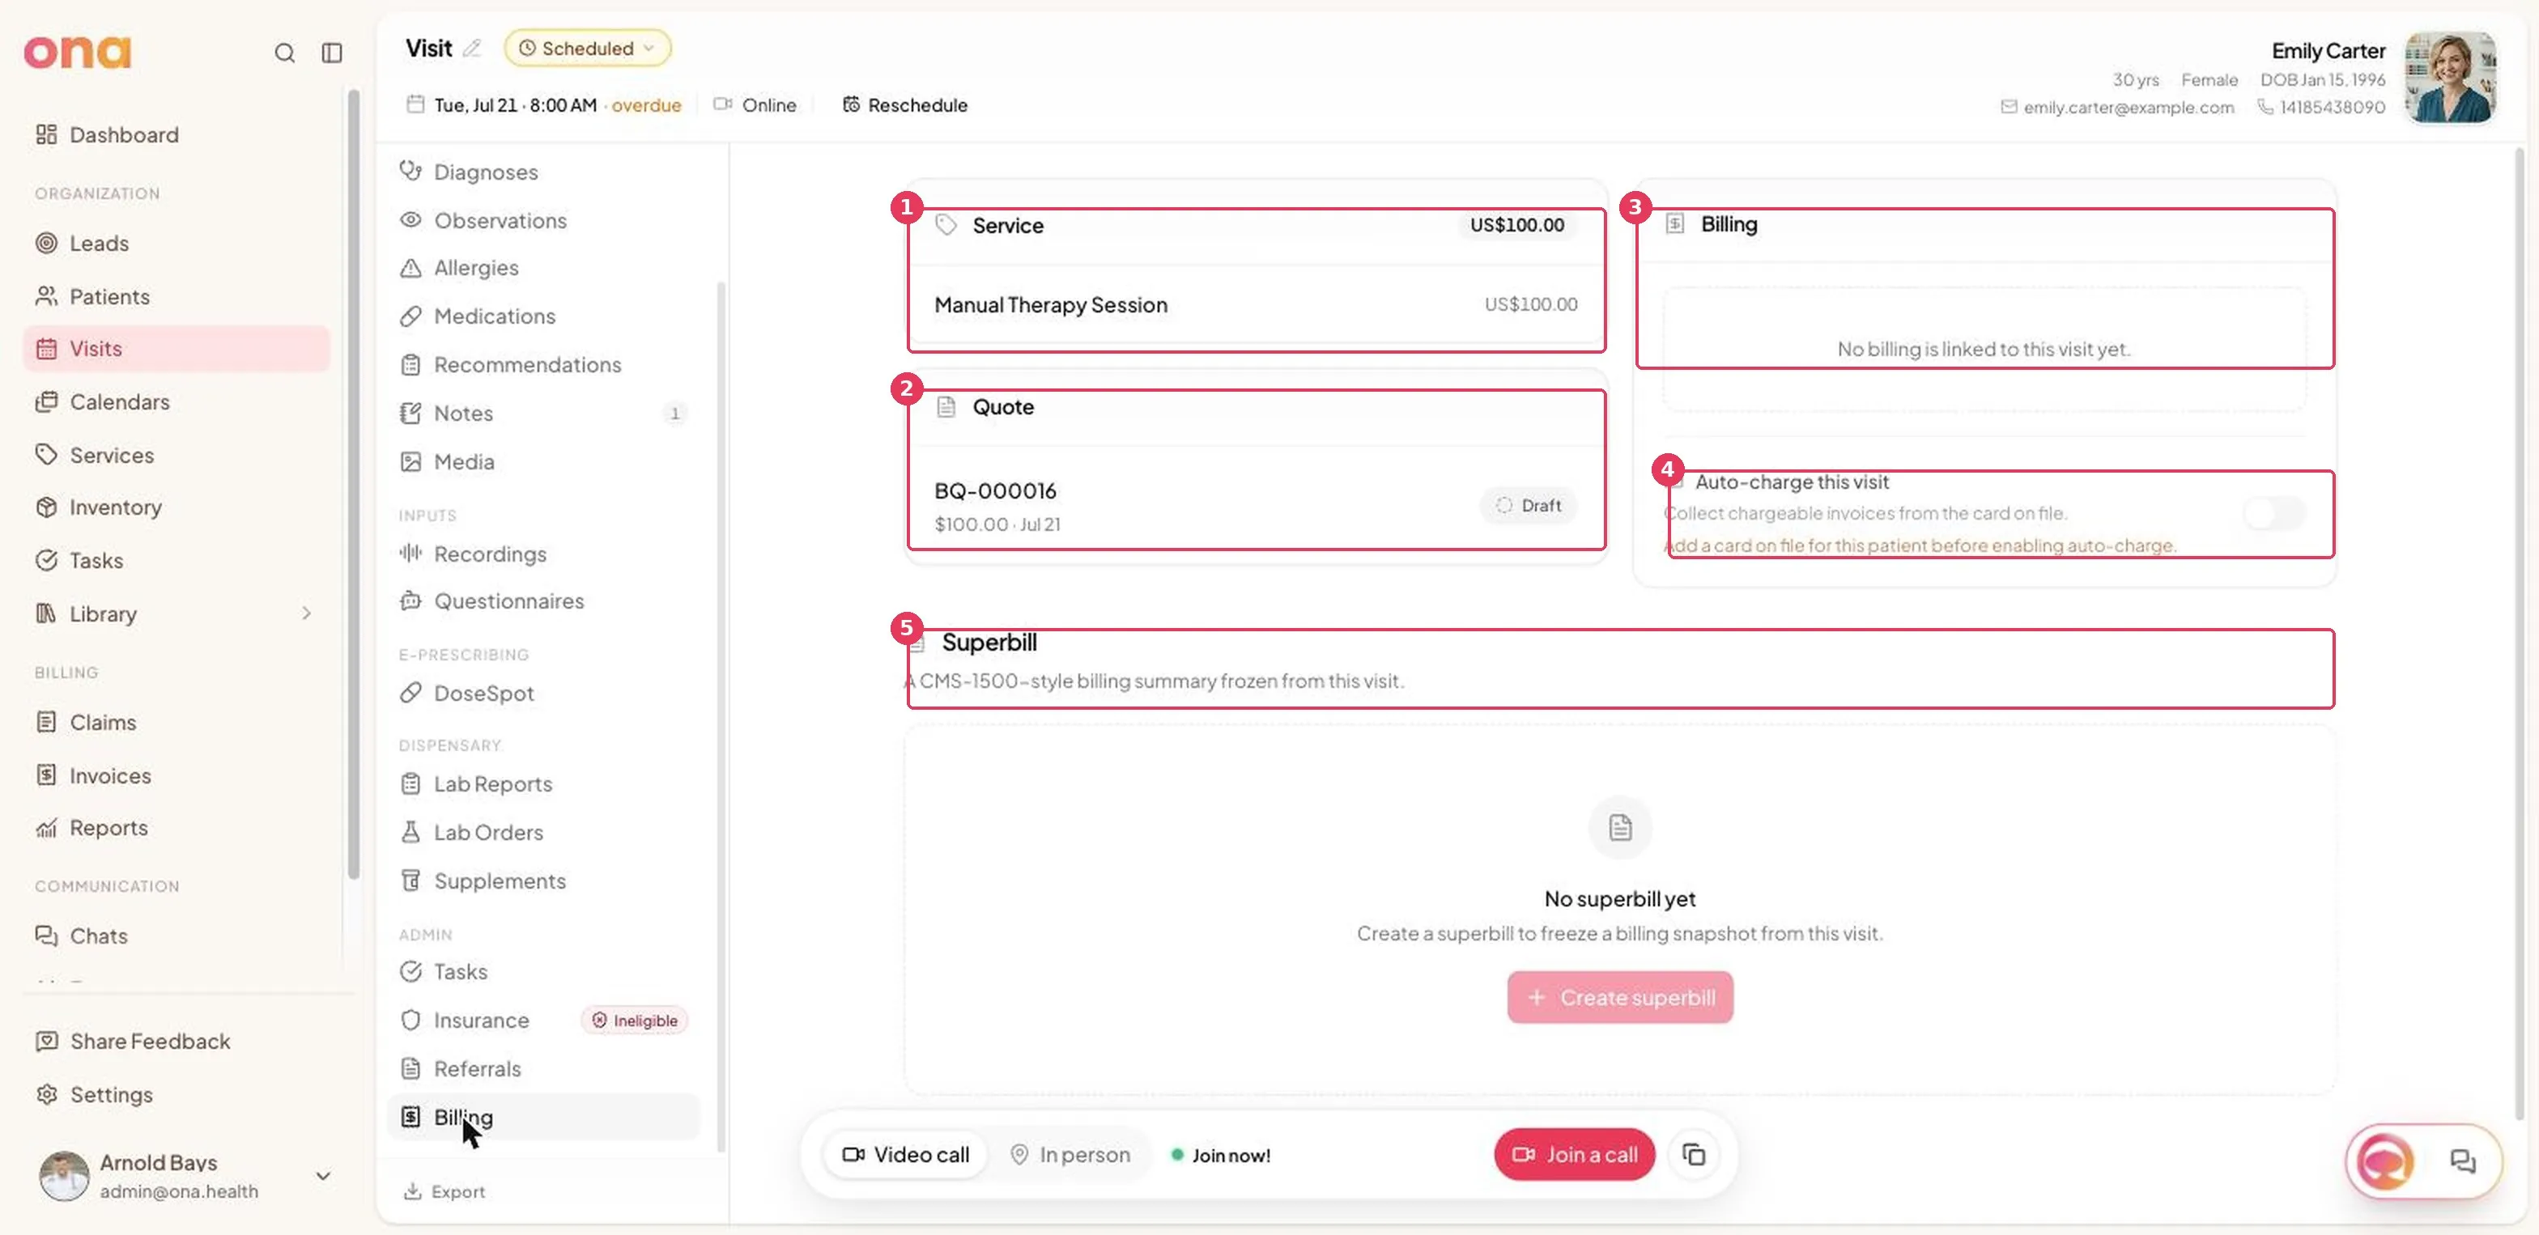Open DoseSpot e-prescribing
This screenshot has height=1235, width=2539.
pos(484,694)
